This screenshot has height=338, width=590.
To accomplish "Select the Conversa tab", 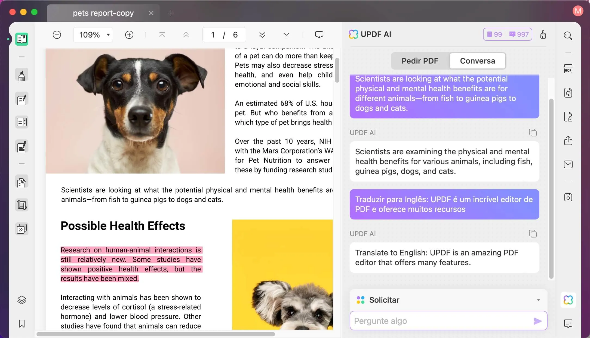I will [477, 61].
